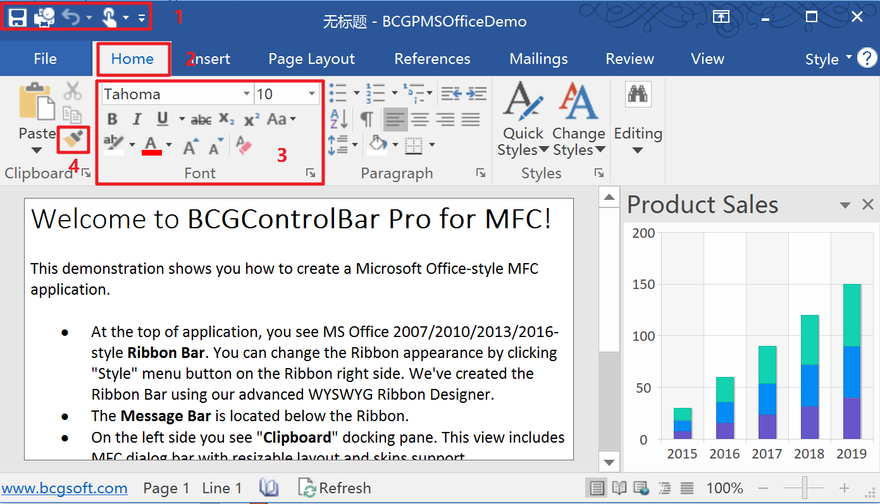The height and width of the screenshot is (504, 880).
Task: Toggle Italic formatting
Action: click(137, 119)
